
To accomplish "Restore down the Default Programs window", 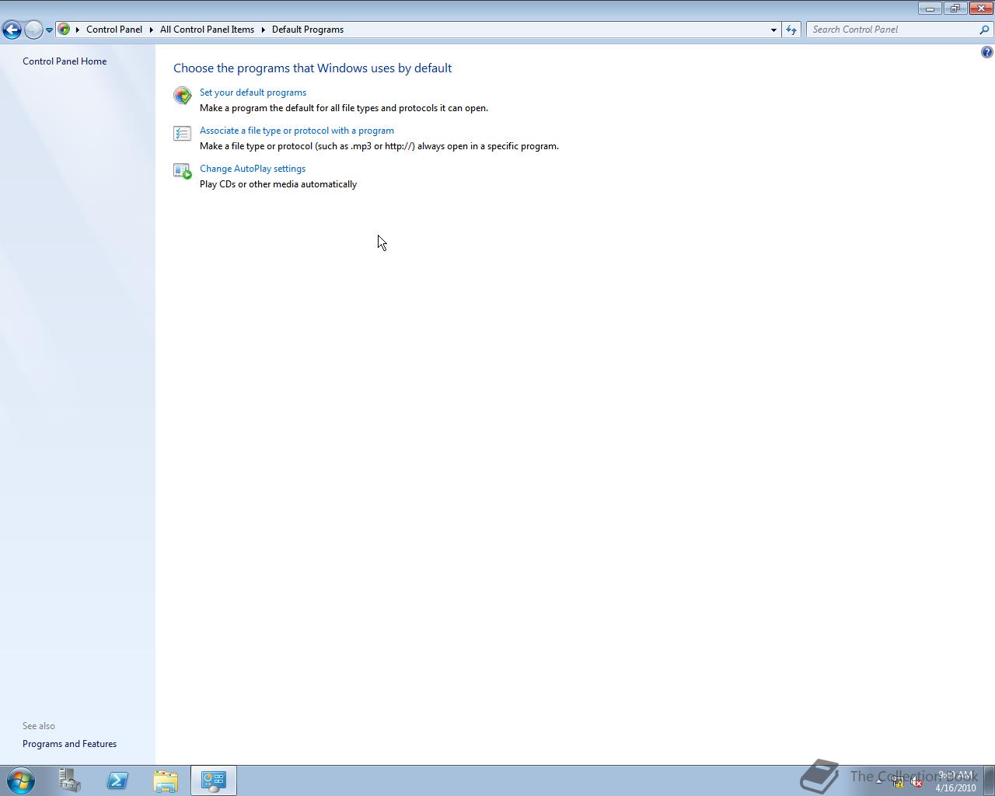I will pos(955,8).
